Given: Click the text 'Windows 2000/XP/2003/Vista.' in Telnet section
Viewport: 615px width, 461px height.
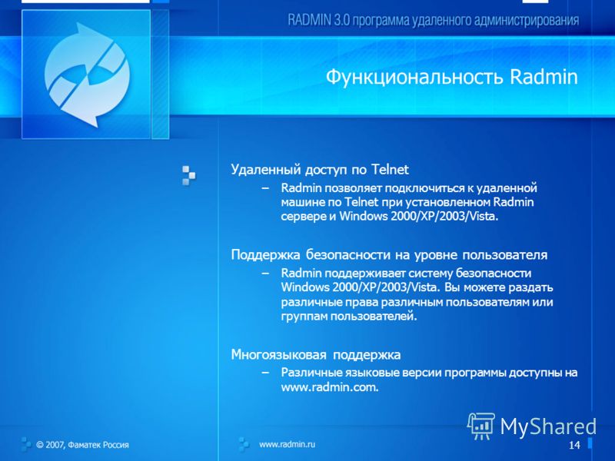Looking at the screenshot, I should [x=418, y=217].
